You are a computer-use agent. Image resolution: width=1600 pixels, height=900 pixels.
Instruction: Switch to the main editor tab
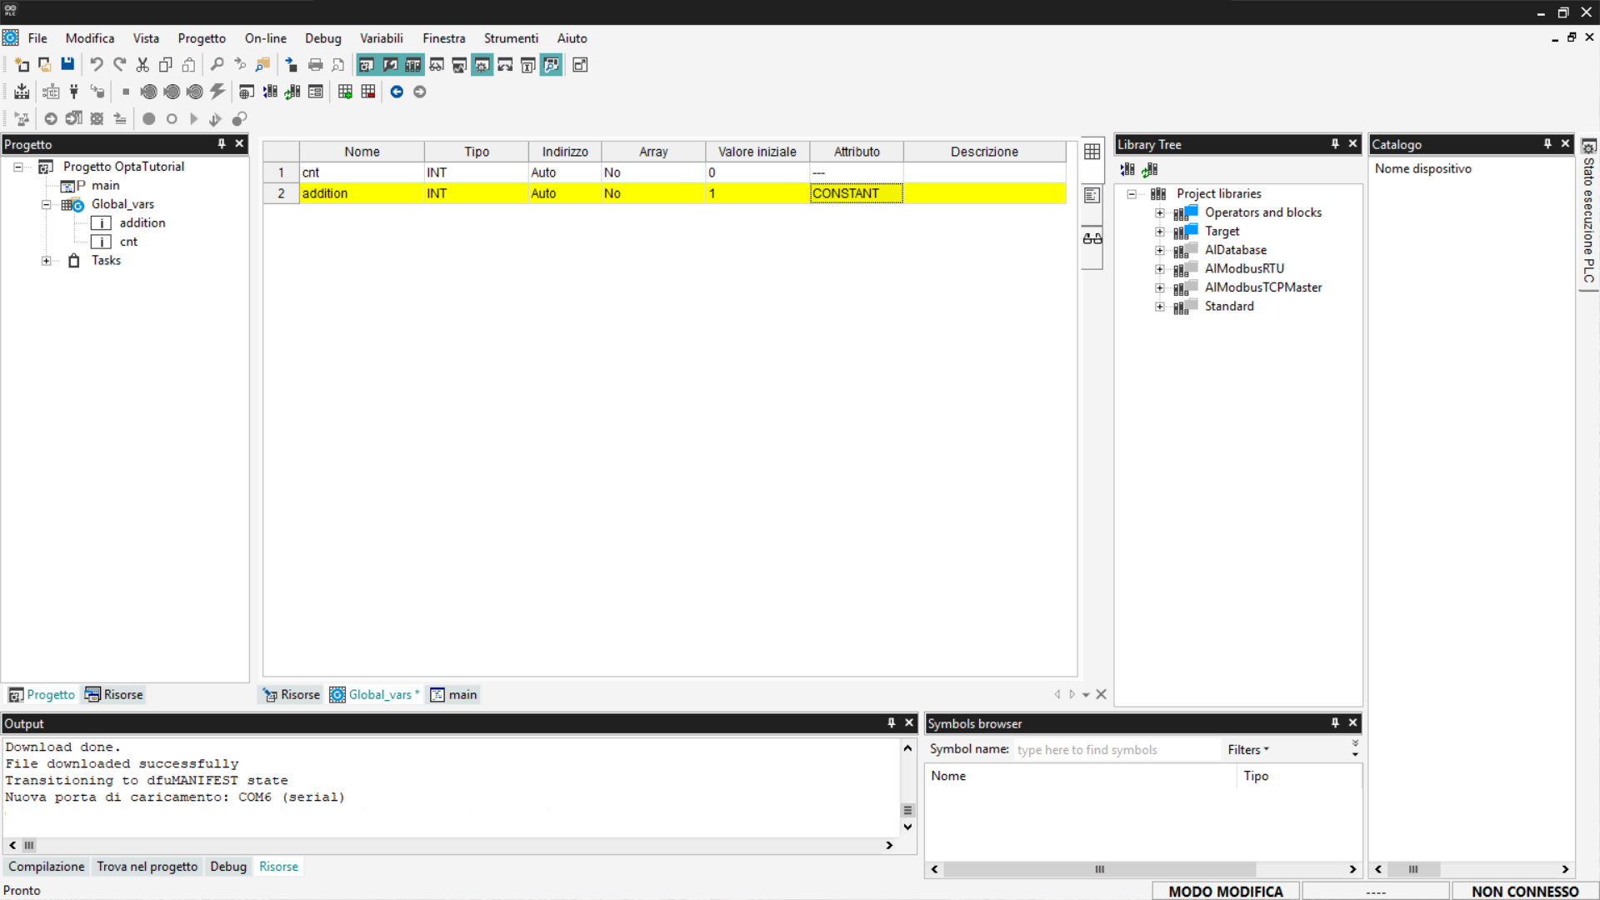click(454, 694)
